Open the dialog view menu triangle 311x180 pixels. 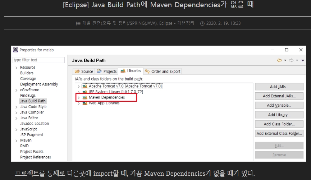pyautogui.click(x=303, y=60)
